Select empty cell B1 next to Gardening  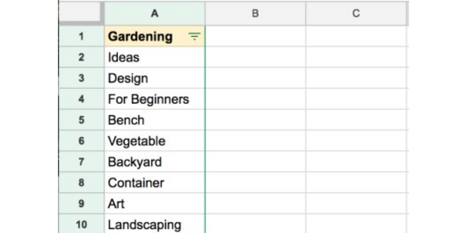click(x=255, y=37)
